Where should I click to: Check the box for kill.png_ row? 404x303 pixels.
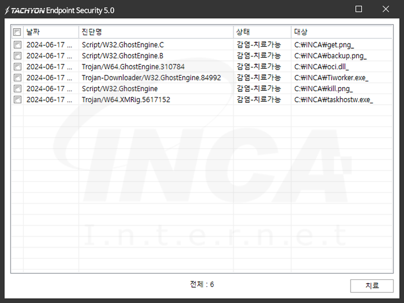pyautogui.click(x=17, y=89)
